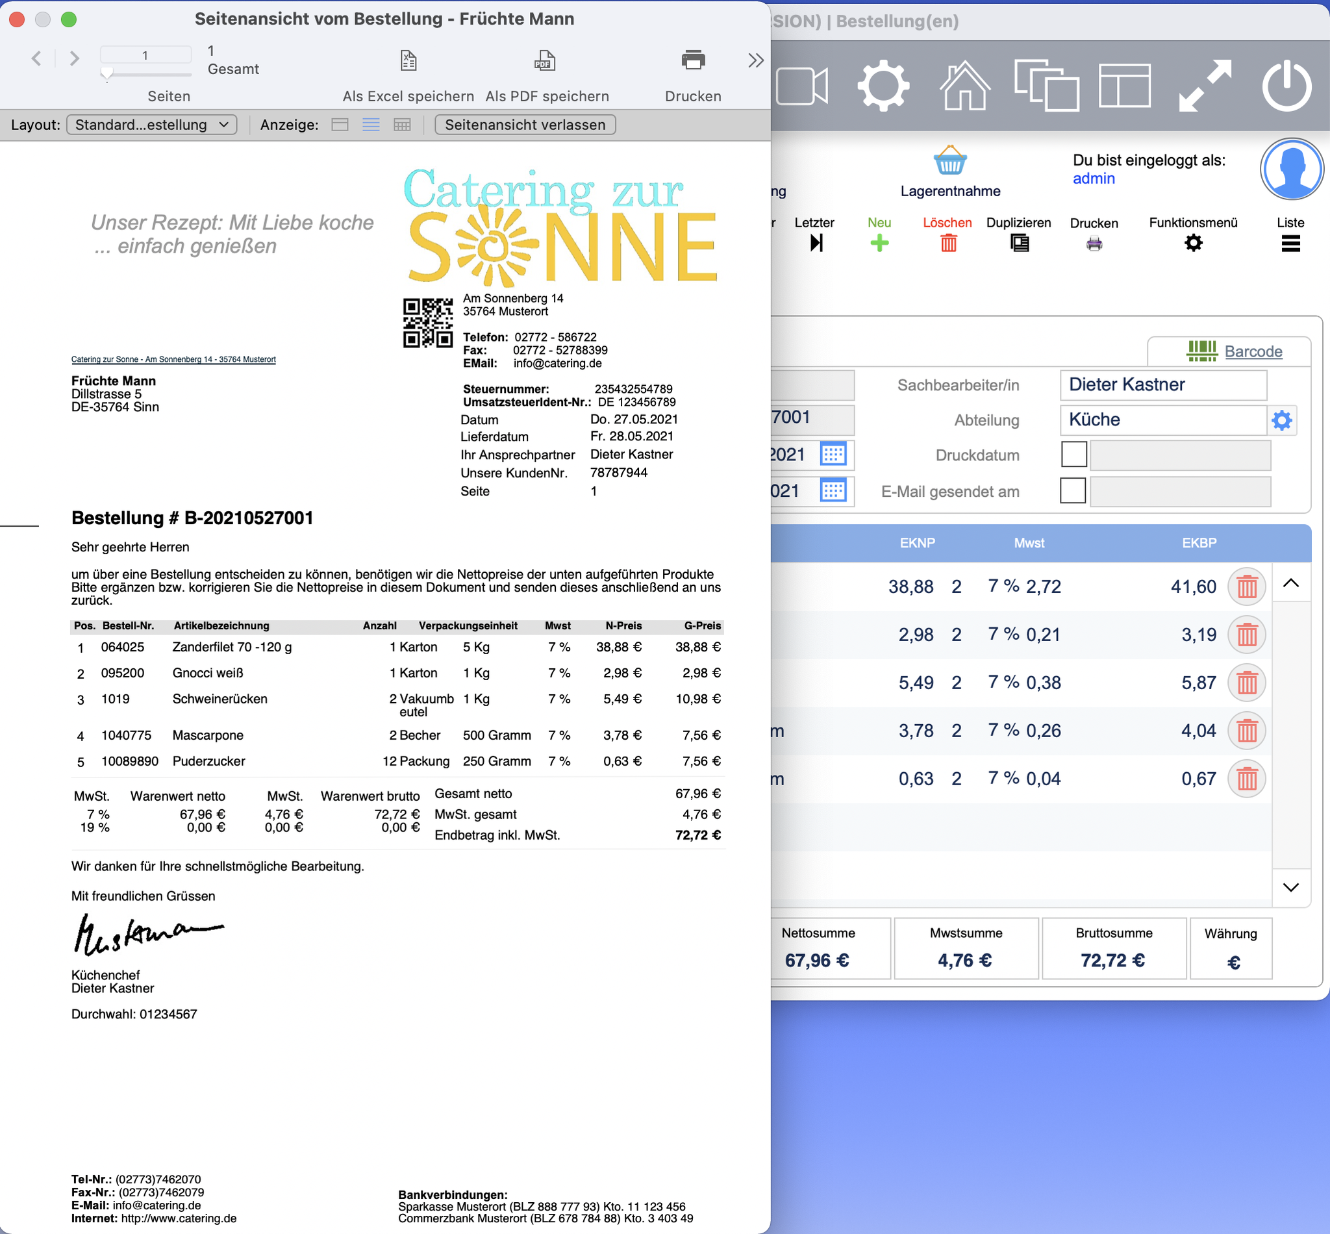Click Druckdatum date field
Viewport: 1330px width, 1234px height.
pyautogui.click(x=1180, y=455)
